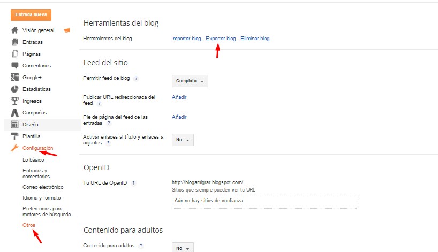
Task: Open Idioma y formato settings subsection
Action: [x=41, y=197]
